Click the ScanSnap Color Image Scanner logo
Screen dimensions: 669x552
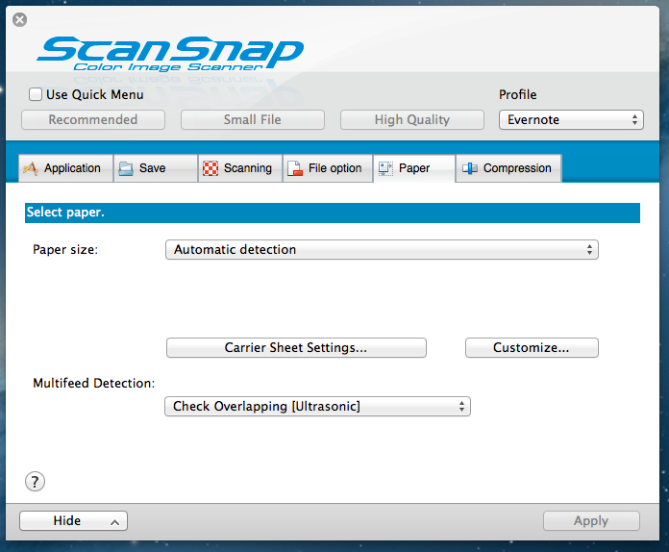point(170,54)
